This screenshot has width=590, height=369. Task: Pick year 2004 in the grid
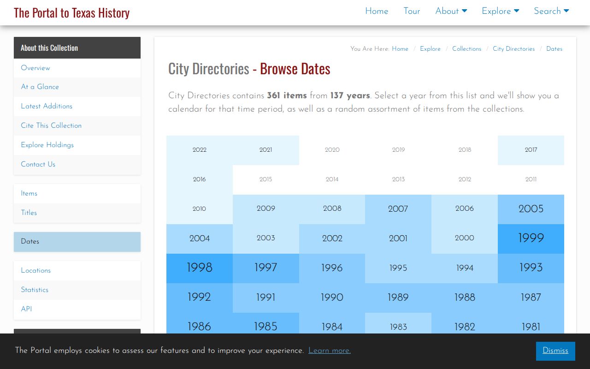pos(200,238)
